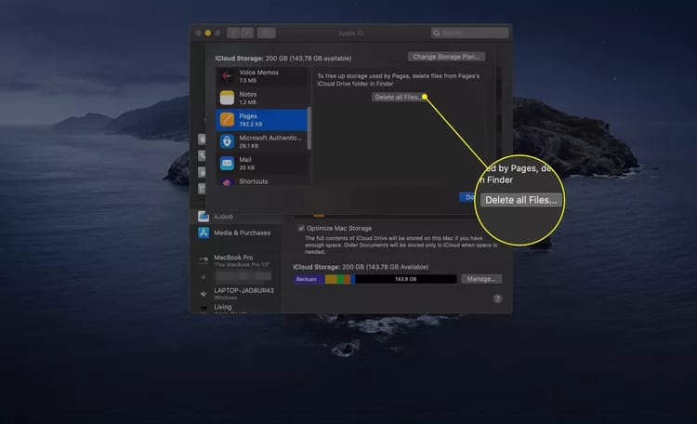The height and width of the screenshot is (424, 697).
Task: Select the Microsoft Authentic... row
Action: tap(261, 141)
